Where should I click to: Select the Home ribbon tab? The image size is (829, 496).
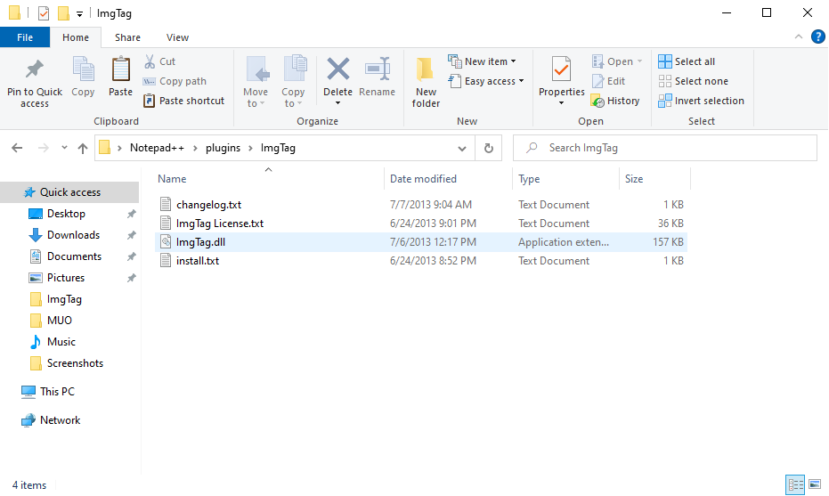tap(76, 37)
